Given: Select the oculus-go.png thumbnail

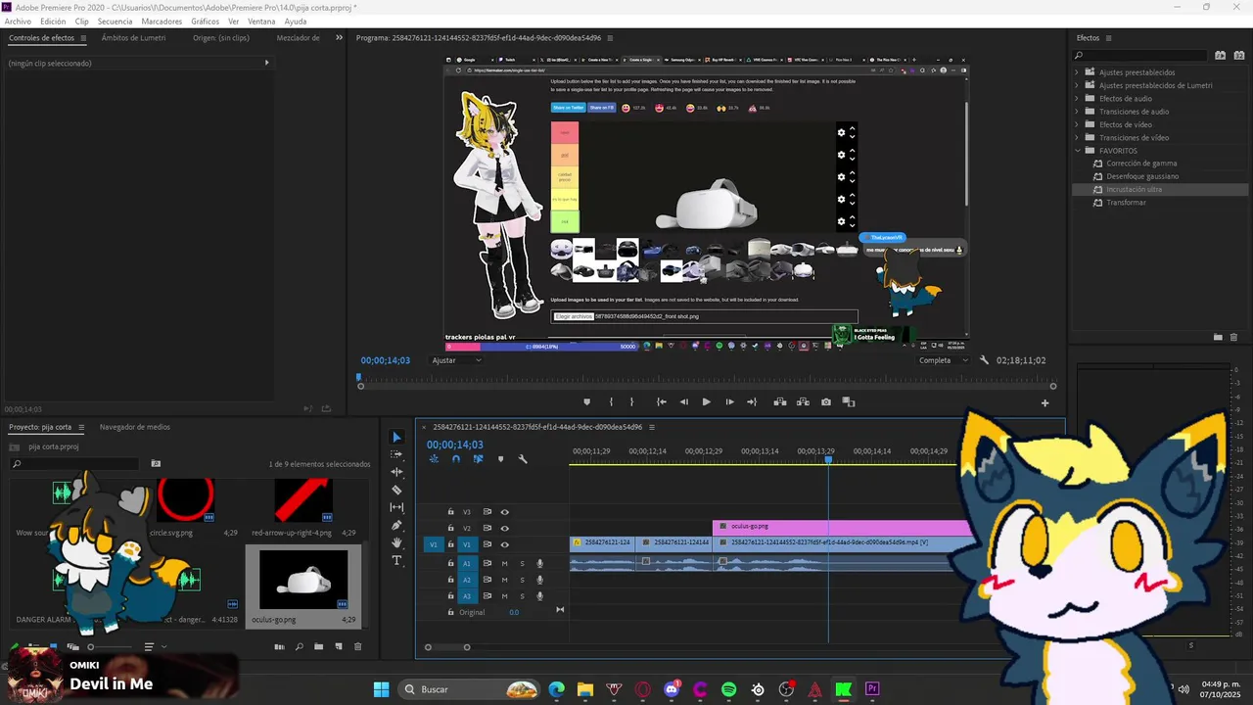Looking at the screenshot, I should click(x=302, y=580).
